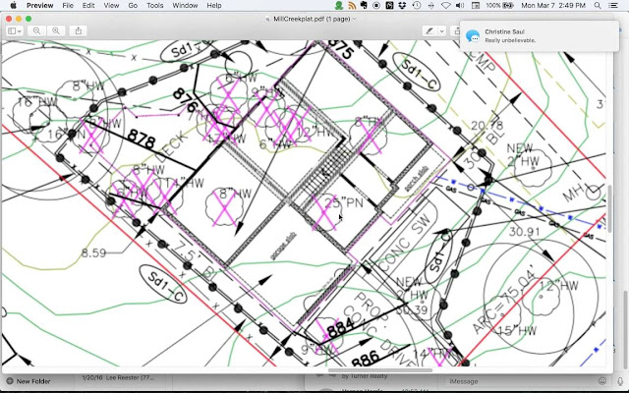Open the RSS feed menu bar icon
Image resolution: width=629 pixels, height=393 pixels.
click(x=352, y=5)
